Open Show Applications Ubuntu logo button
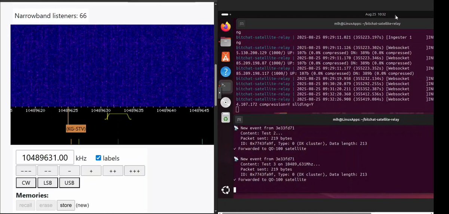Image resolution: width=449 pixels, height=214 pixels. (x=225, y=190)
